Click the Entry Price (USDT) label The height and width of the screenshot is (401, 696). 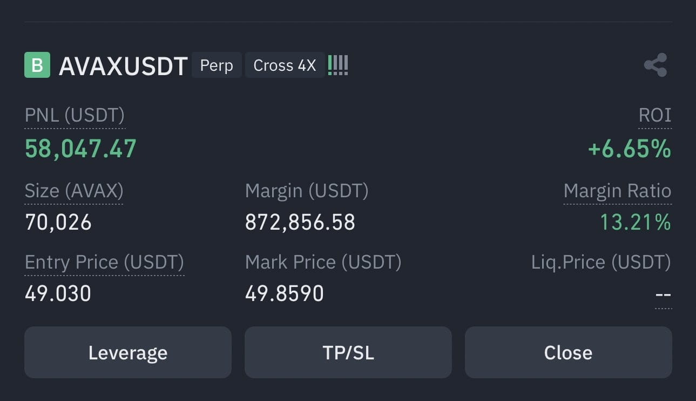(x=104, y=262)
